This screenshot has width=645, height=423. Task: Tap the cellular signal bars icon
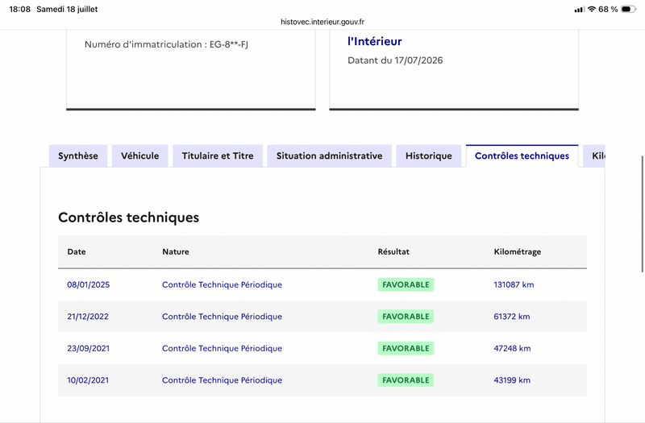579,10
